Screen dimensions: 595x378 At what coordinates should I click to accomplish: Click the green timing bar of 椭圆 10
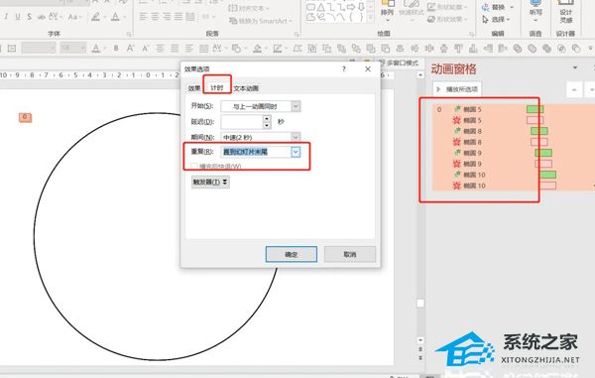(547, 175)
